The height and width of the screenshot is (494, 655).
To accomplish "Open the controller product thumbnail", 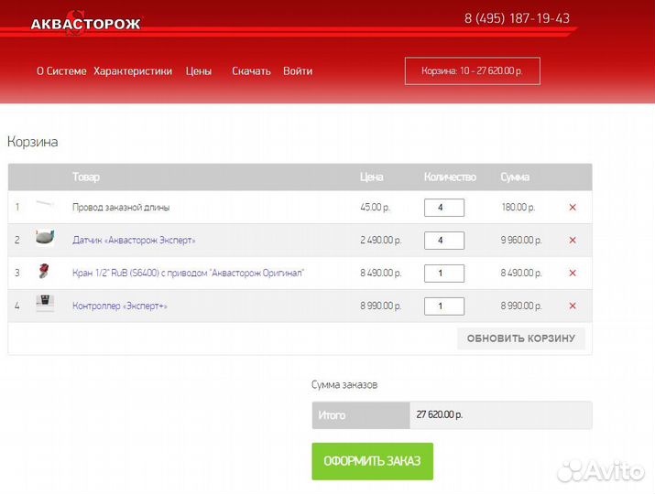I will click(45, 304).
